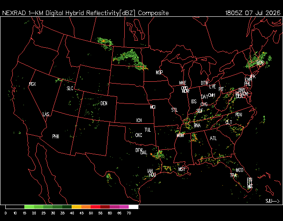The image size is (283, 221).
Task: Select the PHX airport label
Action: [56, 137]
